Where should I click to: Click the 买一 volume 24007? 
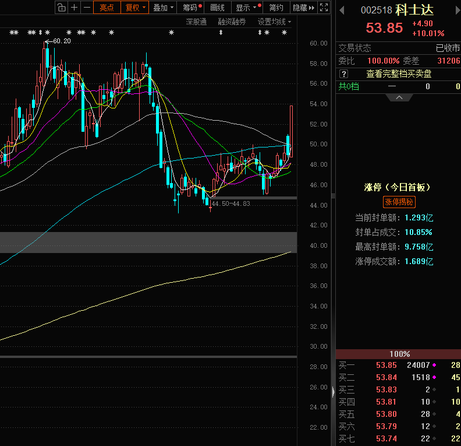coord(419,365)
